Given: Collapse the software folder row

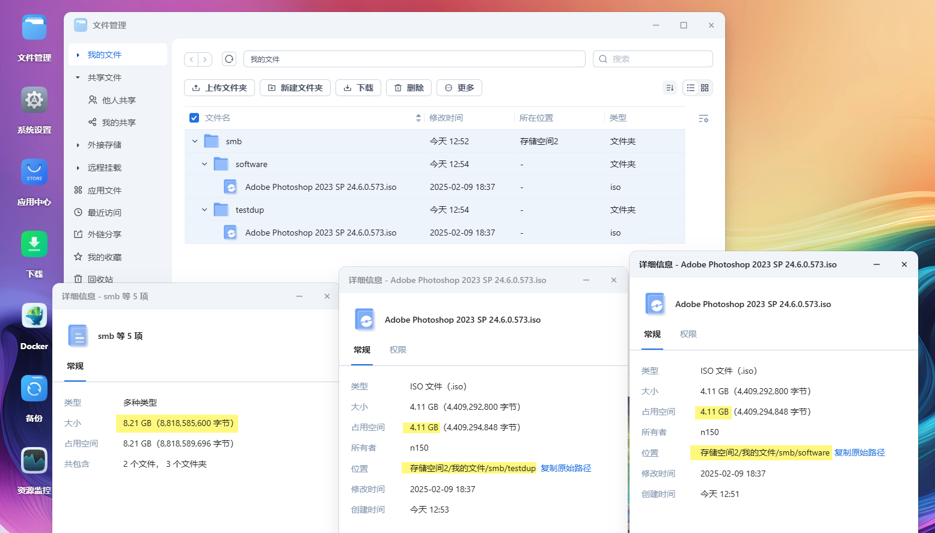Looking at the screenshot, I should pyautogui.click(x=204, y=164).
